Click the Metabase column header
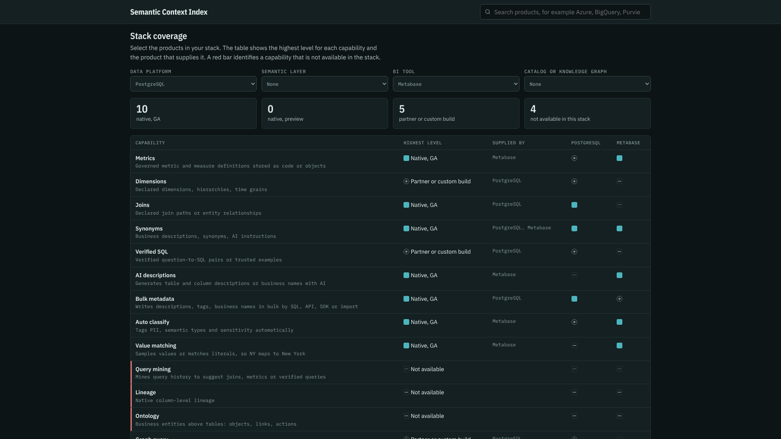781x439 pixels. [628, 143]
